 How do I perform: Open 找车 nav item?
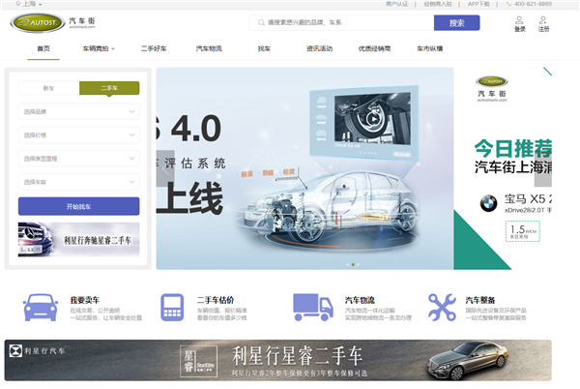pos(264,48)
